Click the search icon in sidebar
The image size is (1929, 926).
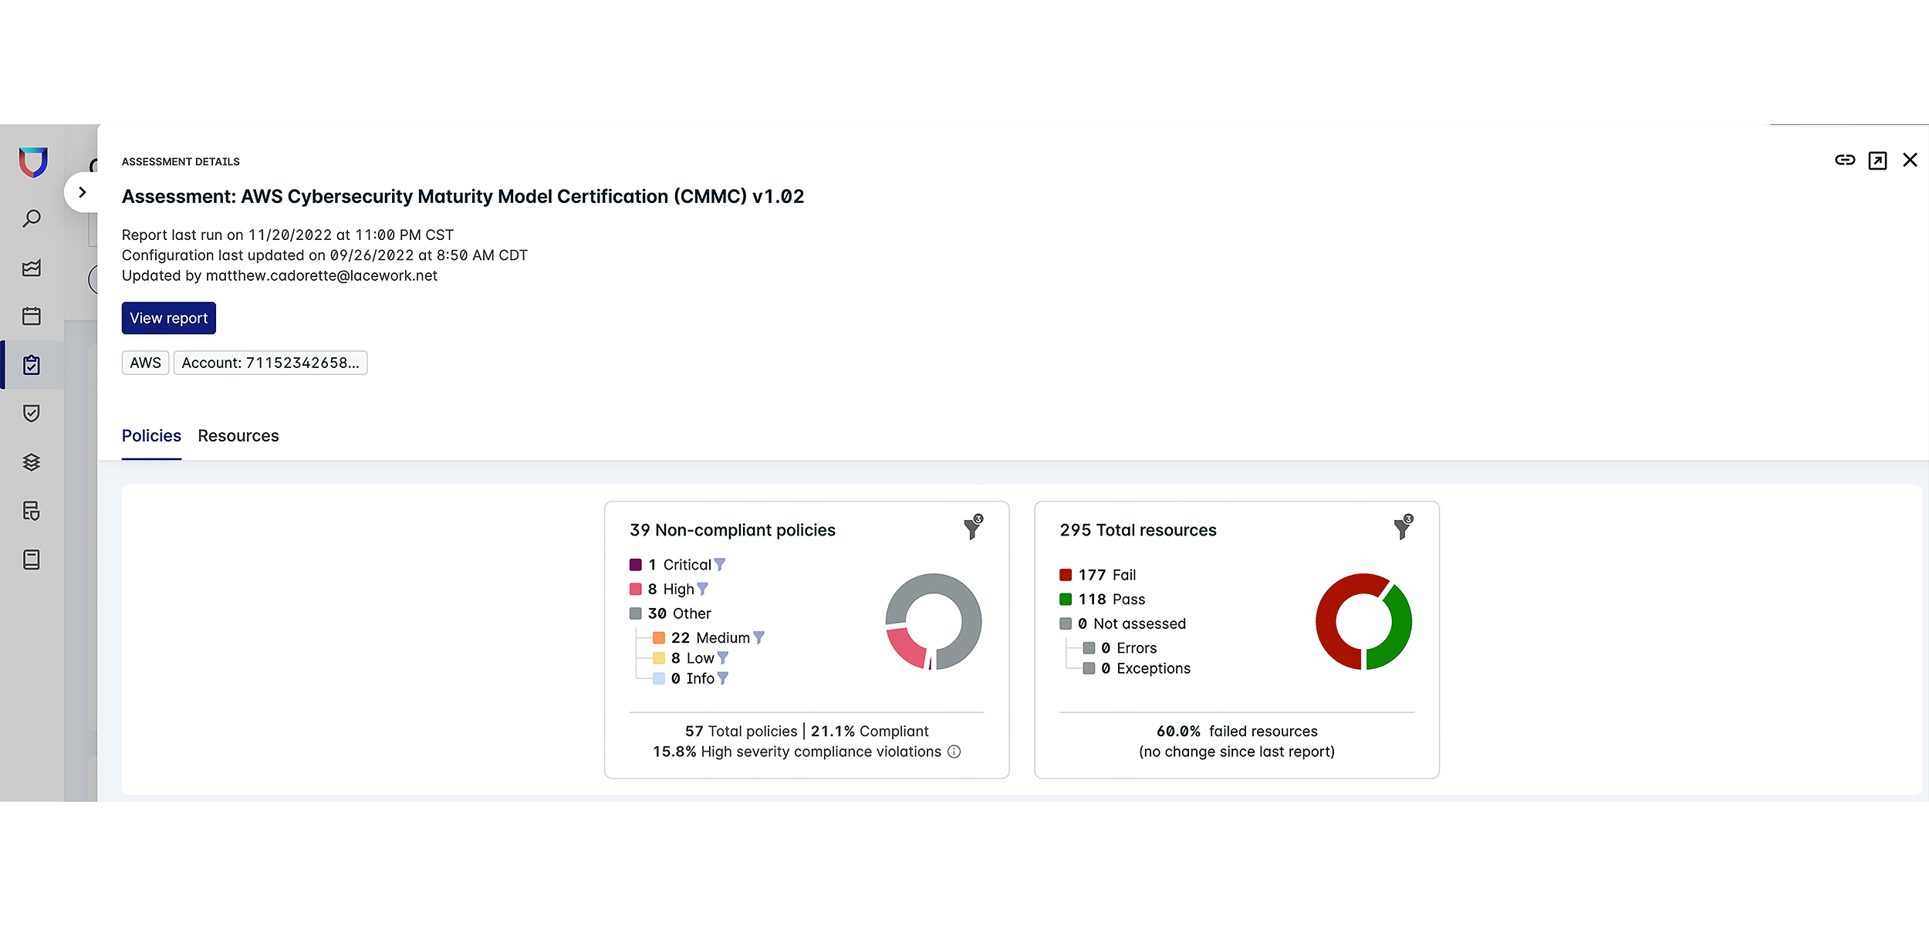[32, 219]
